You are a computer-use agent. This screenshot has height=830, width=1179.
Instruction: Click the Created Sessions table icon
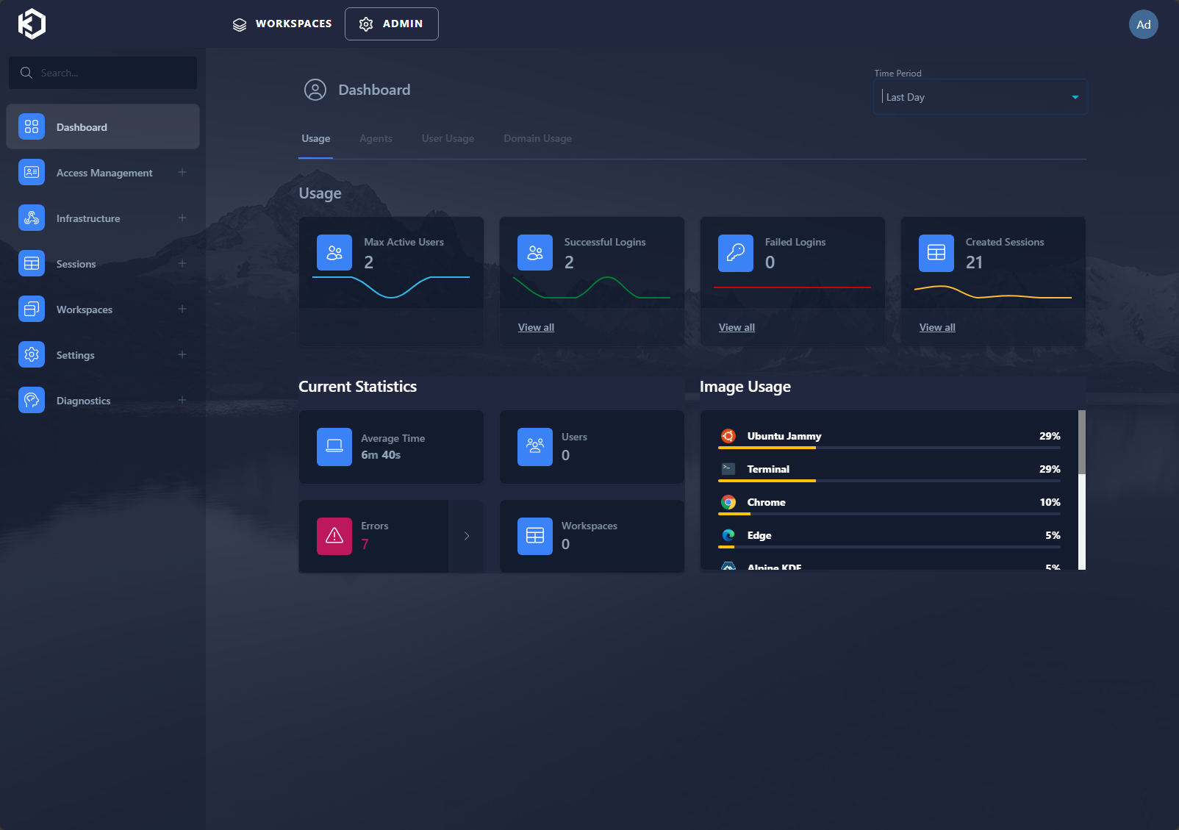936,253
